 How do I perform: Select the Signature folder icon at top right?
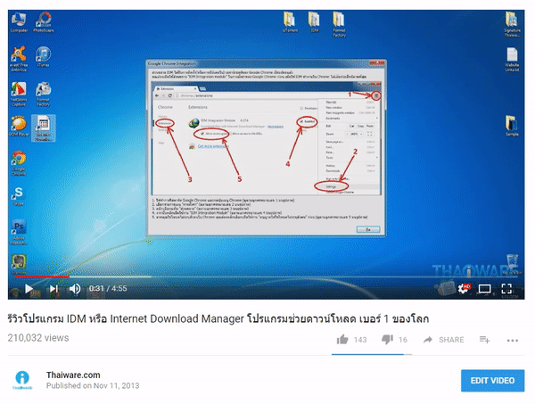click(x=512, y=24)
